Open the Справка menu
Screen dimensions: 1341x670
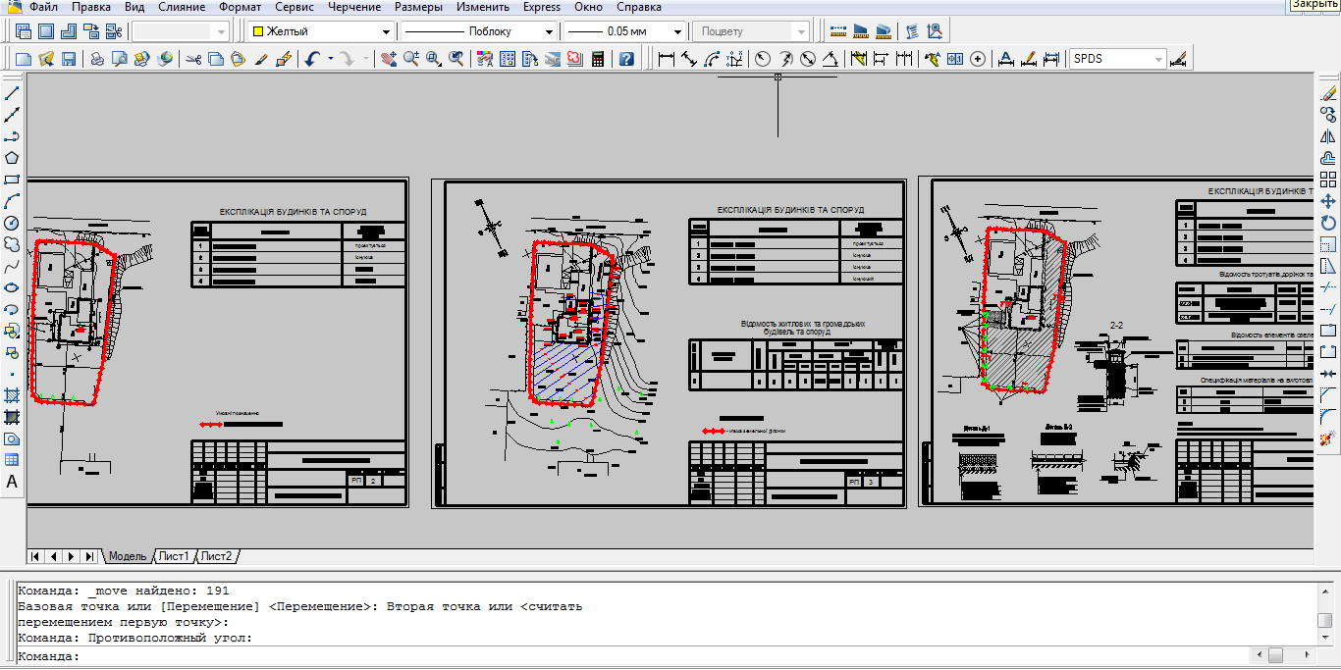click(x=639, y=7)
